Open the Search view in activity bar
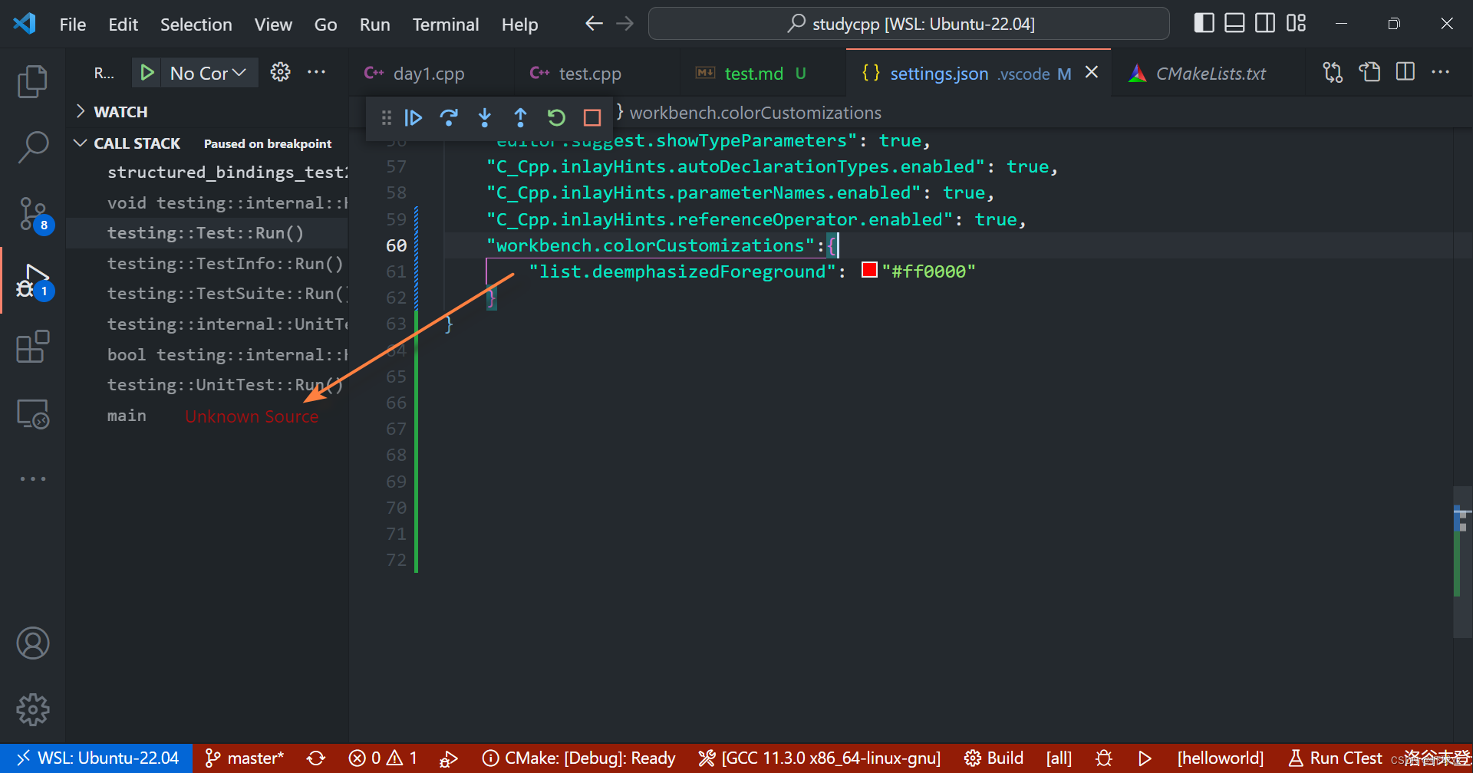 pyautogui.click(x=32, y=147)
